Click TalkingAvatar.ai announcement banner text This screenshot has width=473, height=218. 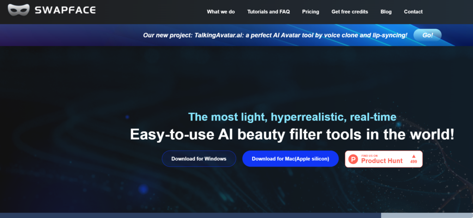(275, 35)
